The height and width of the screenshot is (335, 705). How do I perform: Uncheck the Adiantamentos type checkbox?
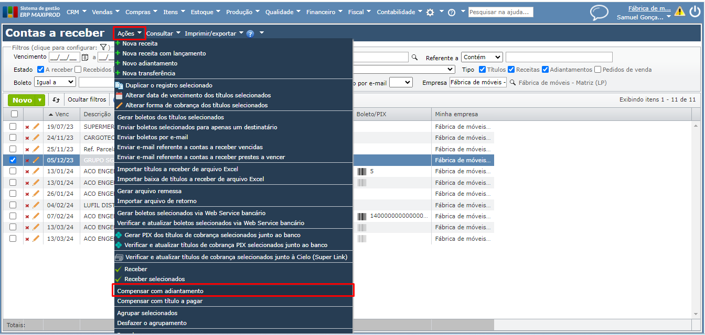(x=546, y=70)
